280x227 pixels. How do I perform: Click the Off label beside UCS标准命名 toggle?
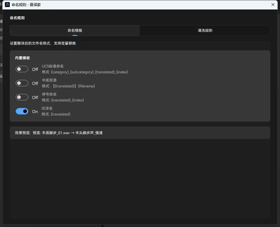point(35,70)
